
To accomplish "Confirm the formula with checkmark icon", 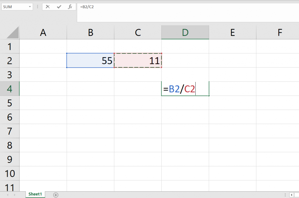I will [x=59, y=7].
